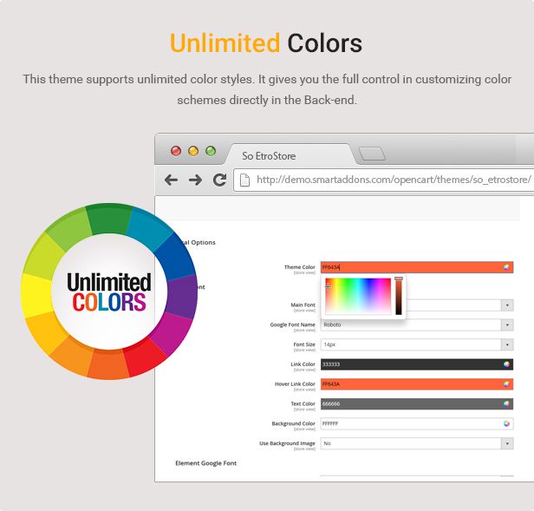Open color wheel icon for Background Color
The width and height of the screenshot is (534, 511).
(x=506, y=423)
